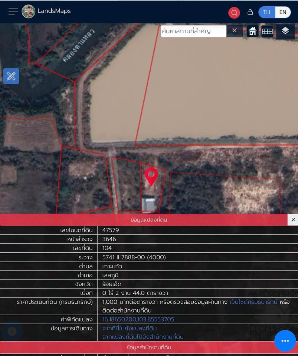Click map sheet value 5741 II 7888-00
Image resolution: width=298 pixels, height=356 pixels.
tap(134, 257)
